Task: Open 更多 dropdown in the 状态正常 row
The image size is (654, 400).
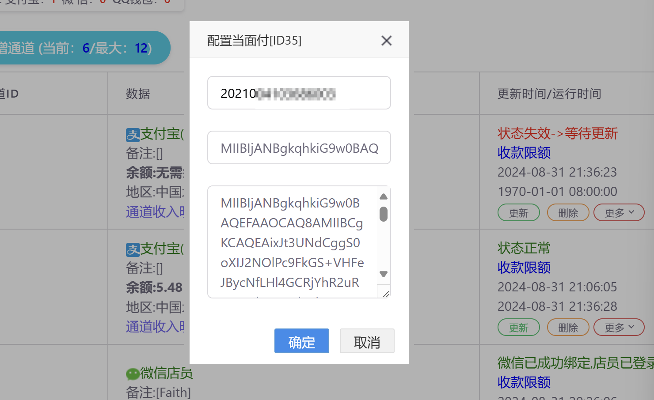Action: click(x=619, y=327)
